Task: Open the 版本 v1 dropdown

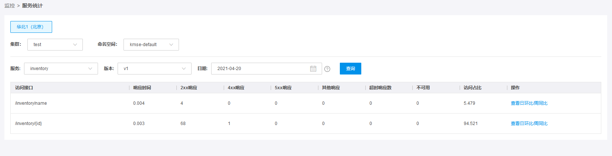Action: tap(155, 69)
